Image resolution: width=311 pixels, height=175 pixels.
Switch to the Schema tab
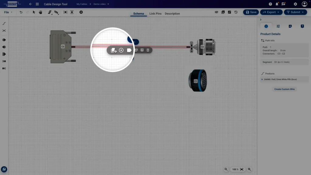click(x=138, y=13)
